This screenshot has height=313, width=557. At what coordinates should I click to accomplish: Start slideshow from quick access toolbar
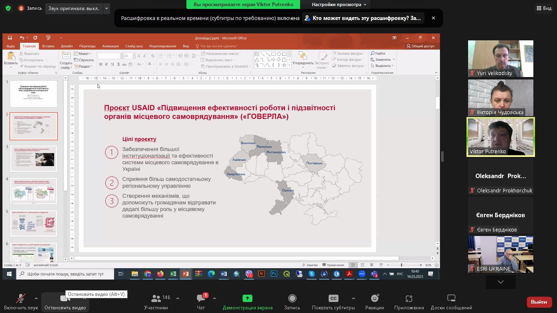(48, 38)
